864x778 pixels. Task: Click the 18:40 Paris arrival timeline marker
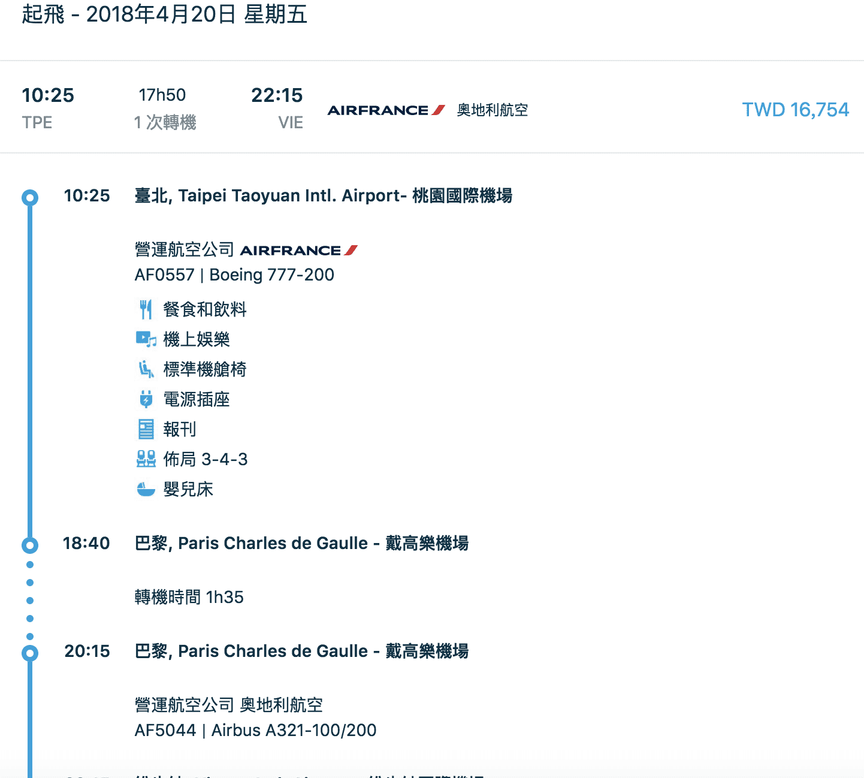point(30,545)
